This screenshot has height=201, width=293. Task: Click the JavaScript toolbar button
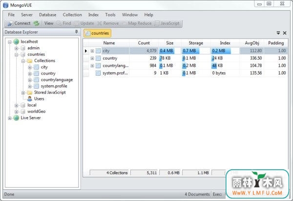click(167, 23)
